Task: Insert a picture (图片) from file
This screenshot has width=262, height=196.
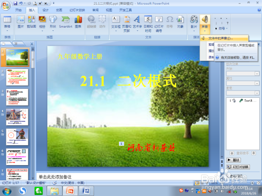Action: tap(20, 22)
